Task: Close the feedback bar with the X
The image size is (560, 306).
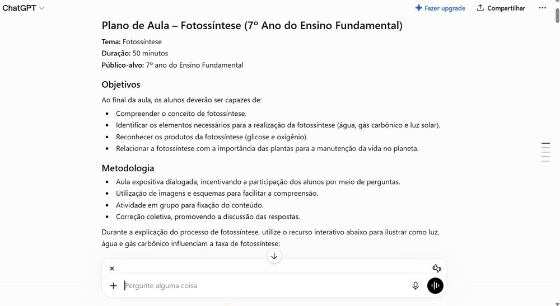Action: click(x=112, y=268)
